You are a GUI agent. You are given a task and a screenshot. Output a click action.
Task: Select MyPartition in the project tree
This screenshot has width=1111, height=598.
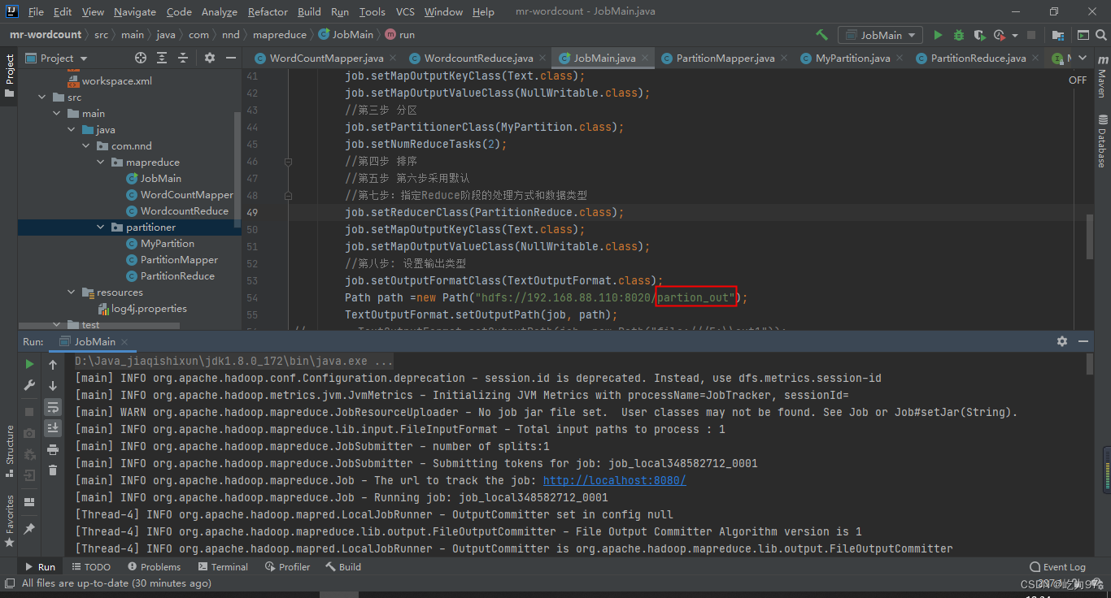[x=167, y=243]
